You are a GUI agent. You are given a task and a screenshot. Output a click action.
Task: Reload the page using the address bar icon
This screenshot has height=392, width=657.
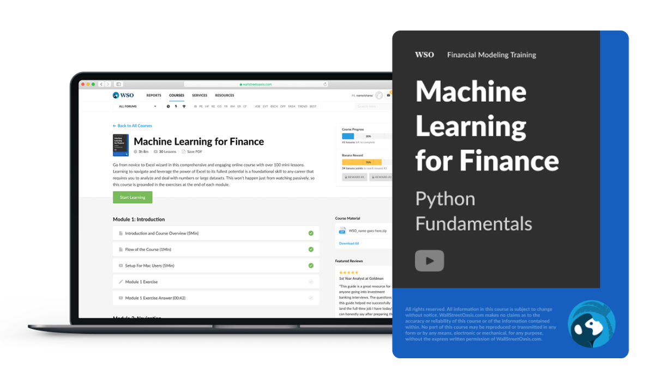tap(326, 84)
